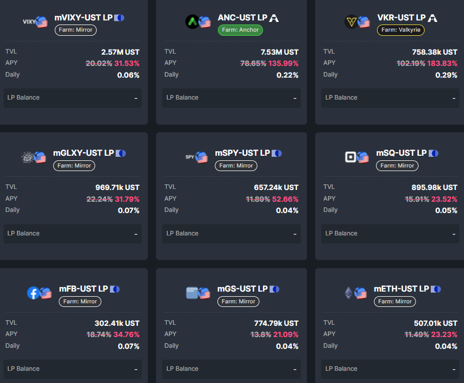Screen dimensions: 464x383
Task: Click the Farm: Valkyrie badge
Action: 401,30
